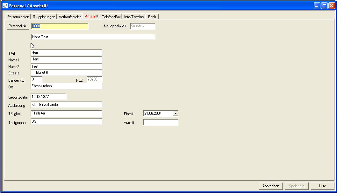Focus the Titel field showing Herr
Screen dimensions: 337x193
(66, 52)
